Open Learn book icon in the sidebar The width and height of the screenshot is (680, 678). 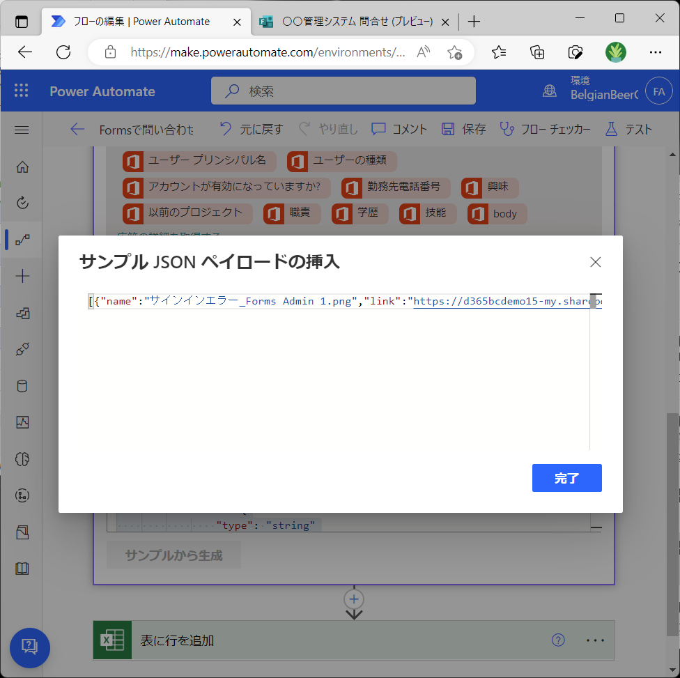pyautogui.click(x=22, y=569)
